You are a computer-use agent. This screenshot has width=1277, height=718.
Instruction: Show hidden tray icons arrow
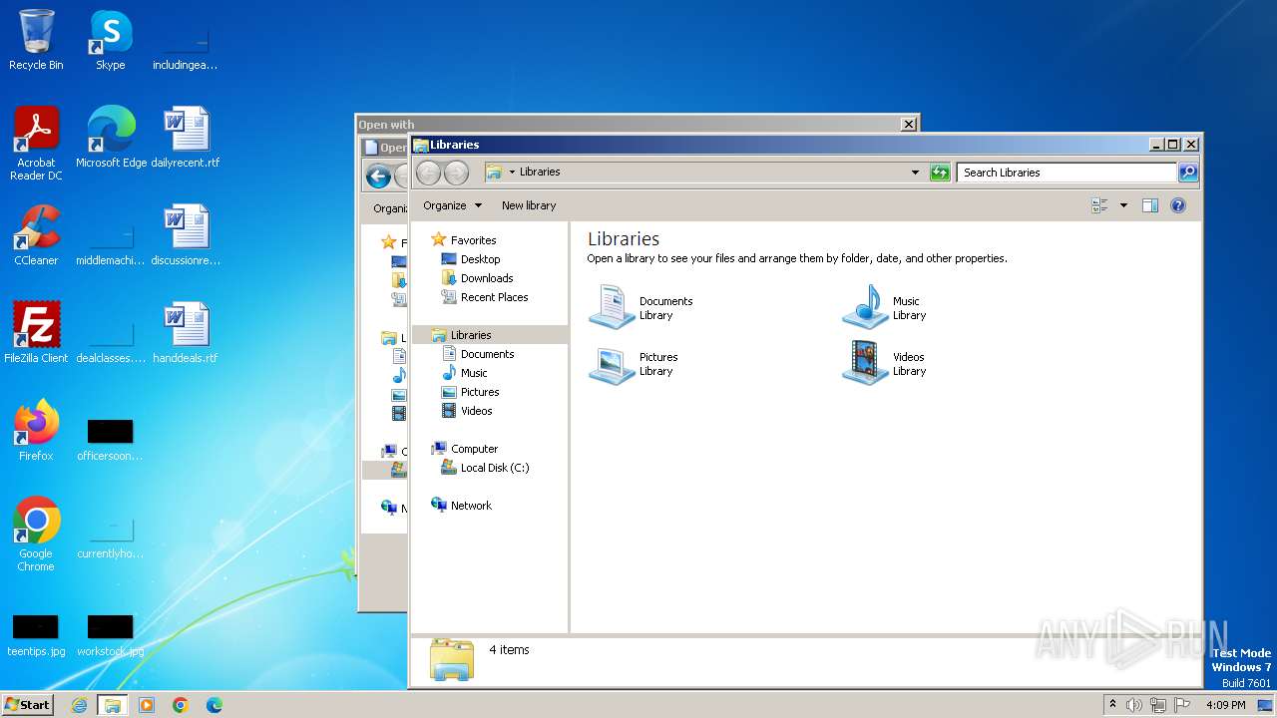(x=1112, y=705)
